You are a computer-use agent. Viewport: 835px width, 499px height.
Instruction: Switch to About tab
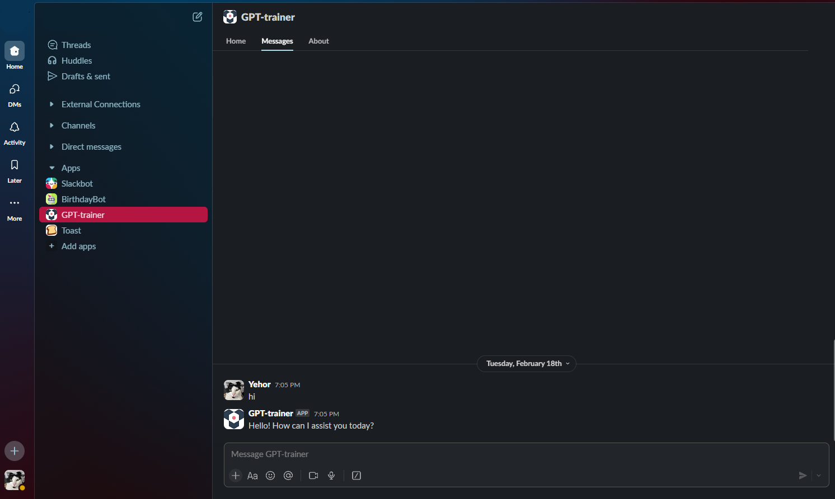coord(318,41)
